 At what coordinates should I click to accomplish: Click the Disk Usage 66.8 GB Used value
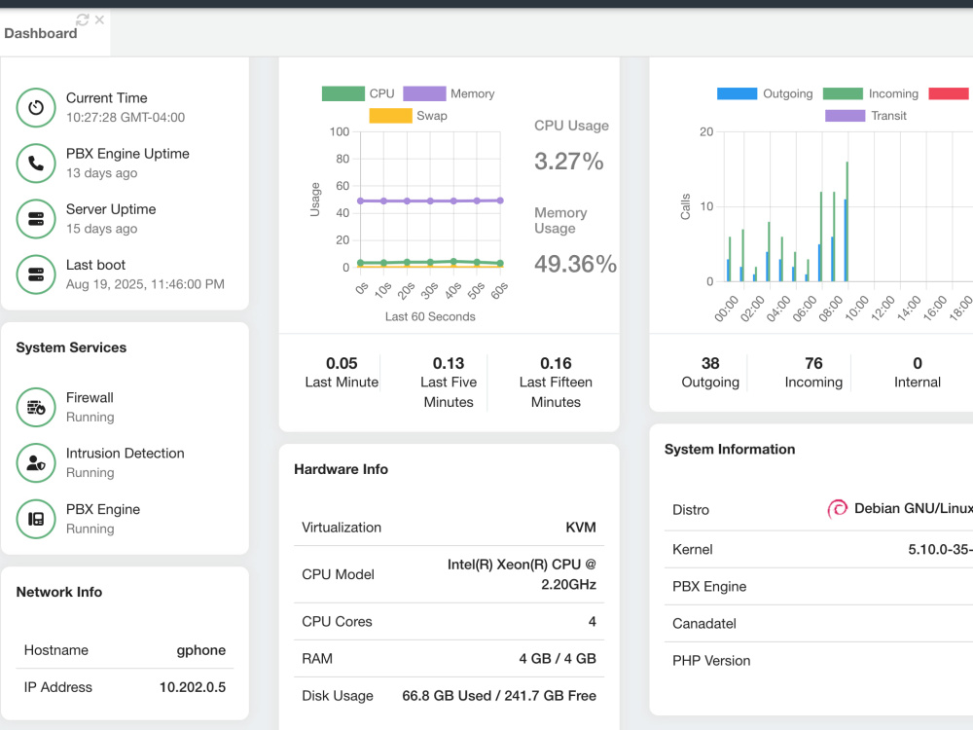coord(499,696)
